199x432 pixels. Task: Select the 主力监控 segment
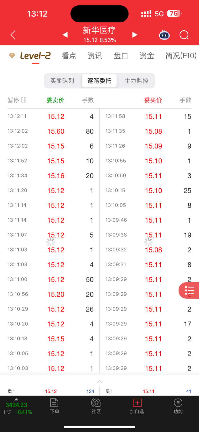[x=137, y=81]
